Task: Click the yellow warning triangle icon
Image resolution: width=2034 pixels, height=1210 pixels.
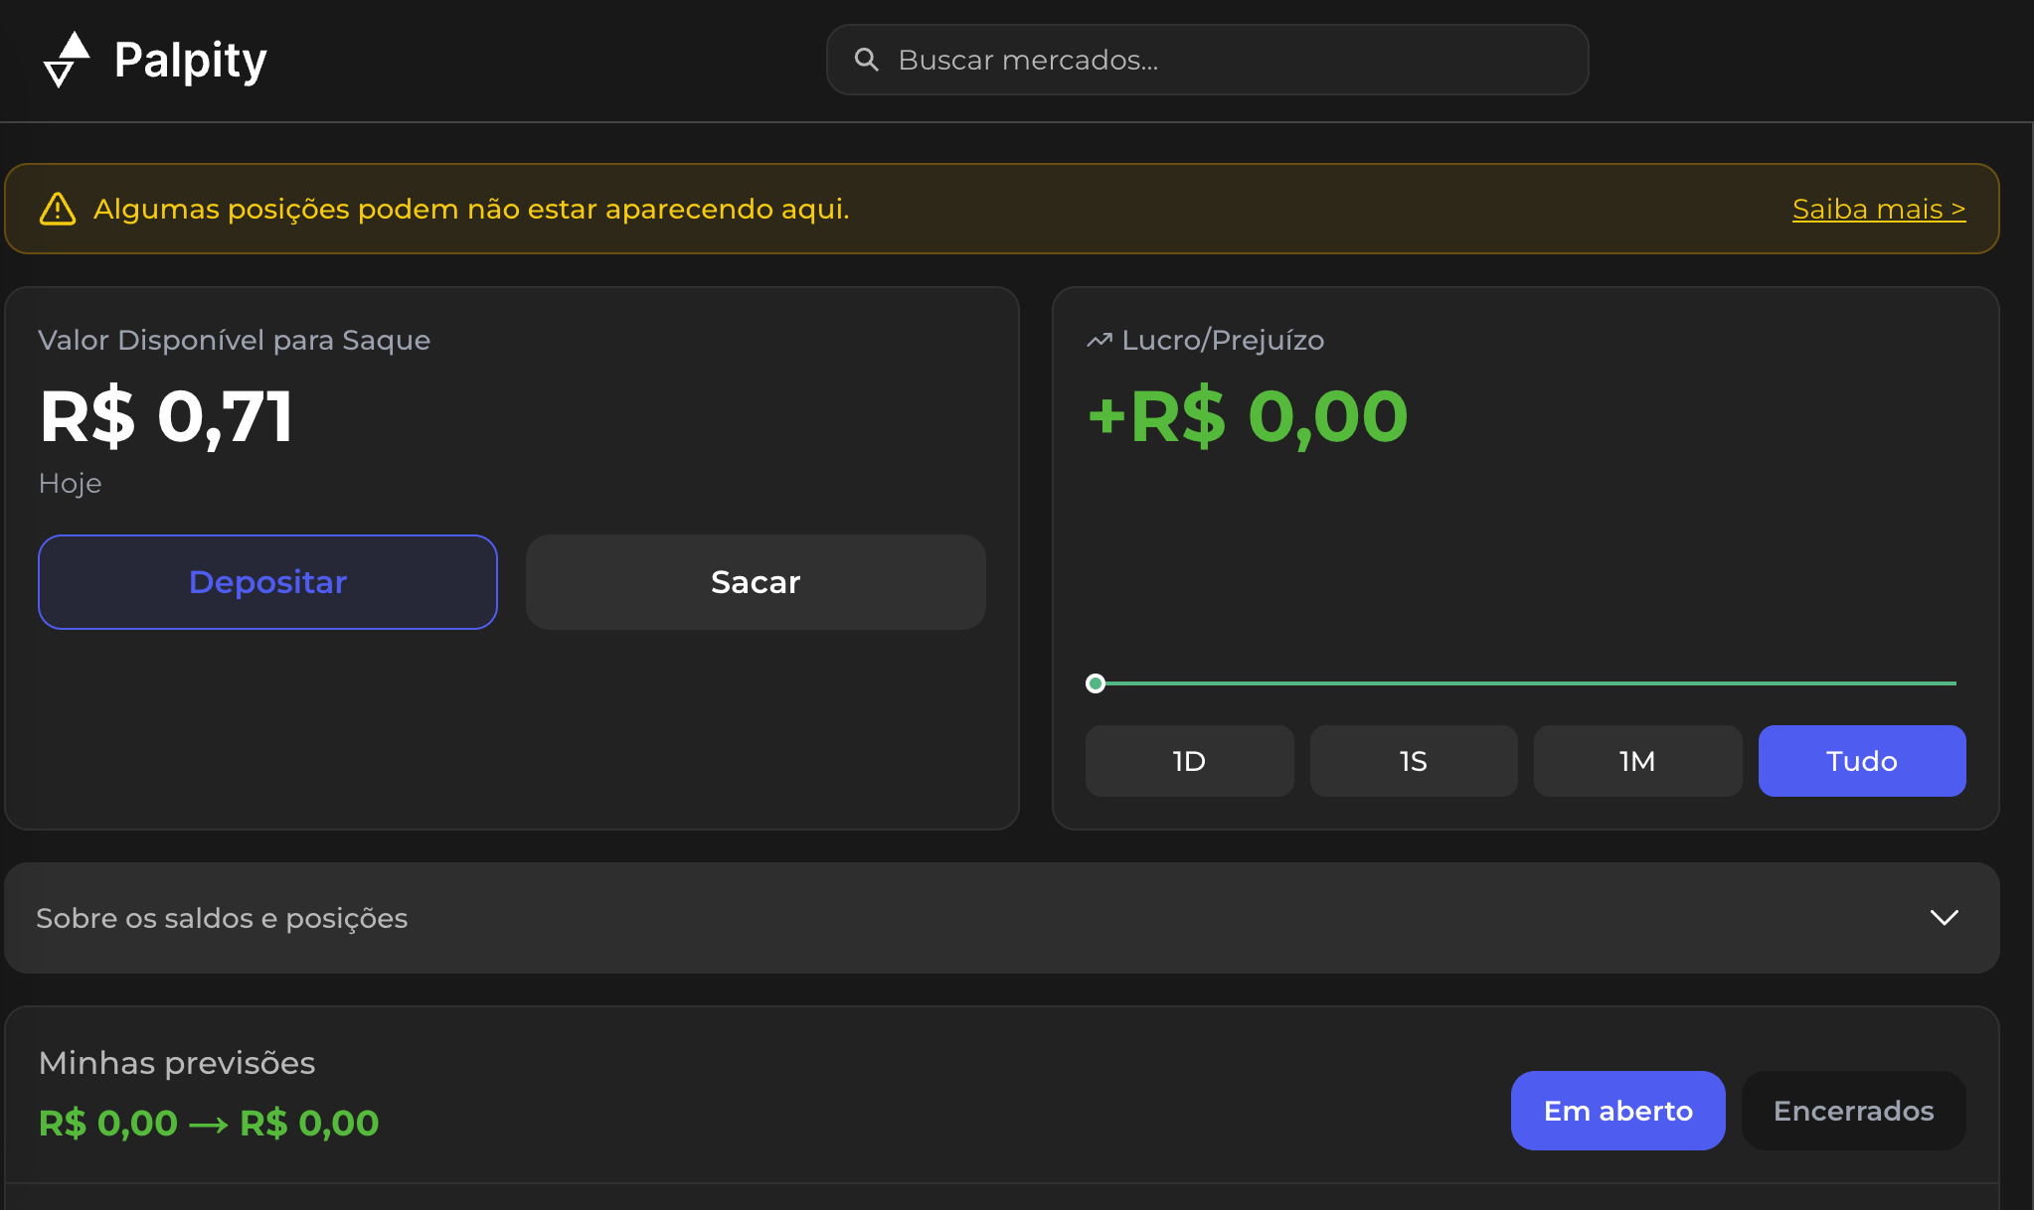Action: pyautogui.click(x=58, y=209)
